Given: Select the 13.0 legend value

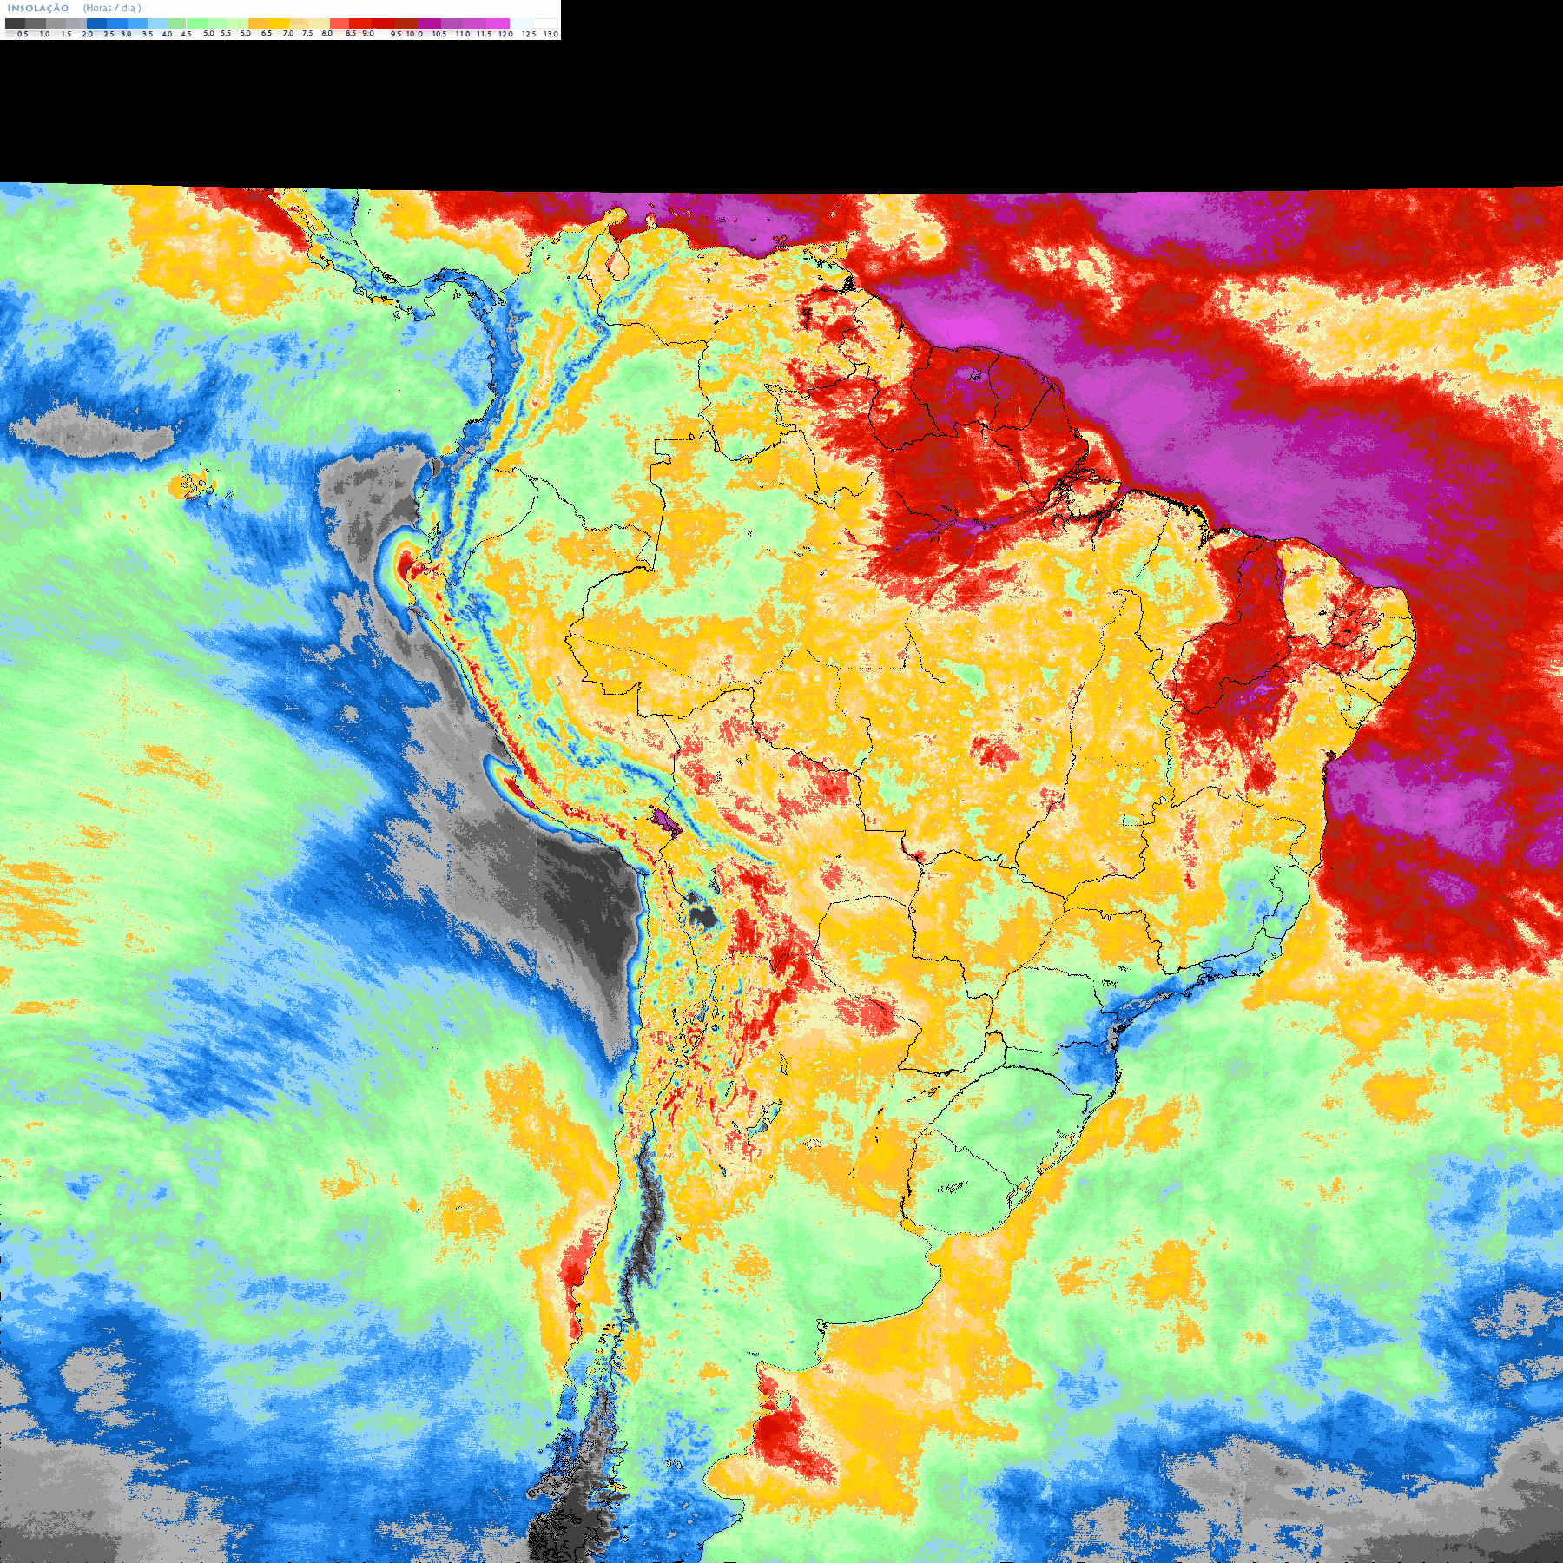Looking at the screenshot, I should click(x=551, y=35).
